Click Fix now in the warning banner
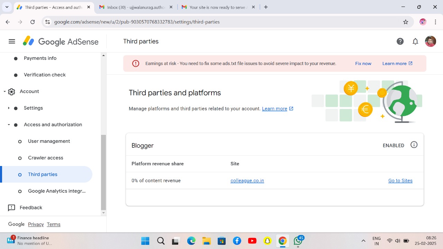The image size is (443, 249). point(363,64)
